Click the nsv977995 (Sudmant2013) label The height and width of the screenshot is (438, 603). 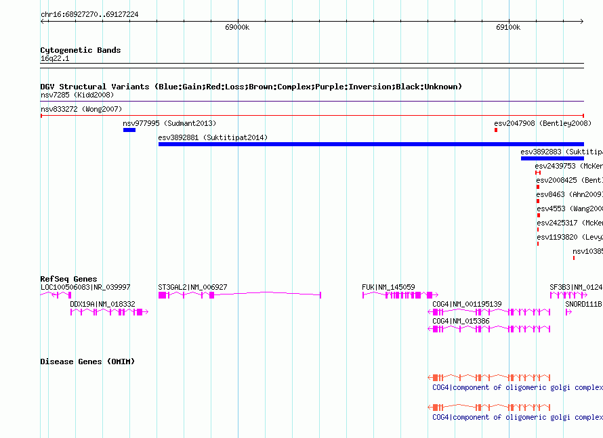pyautogui.click(x=169, y=123)
